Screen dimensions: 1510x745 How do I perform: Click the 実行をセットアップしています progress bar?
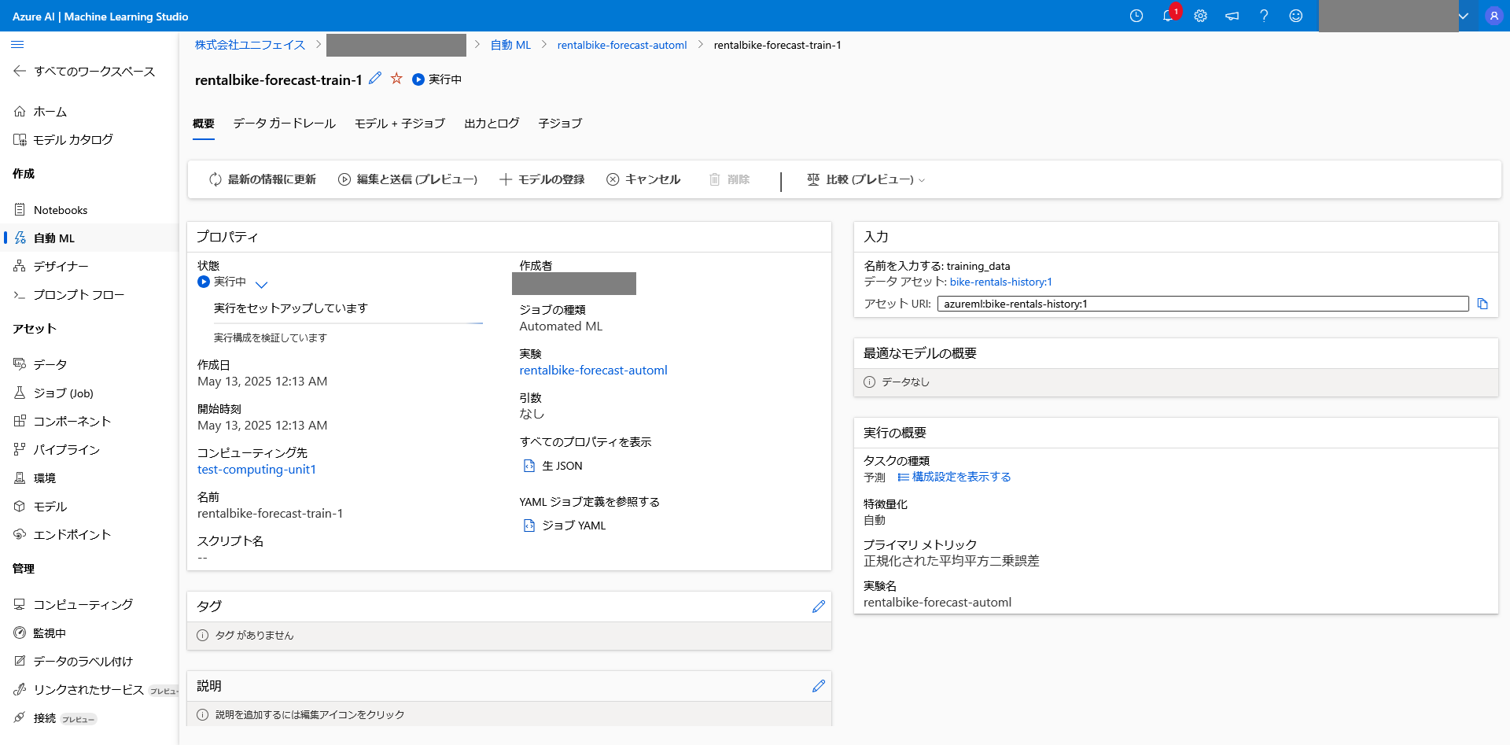(348, 323)
